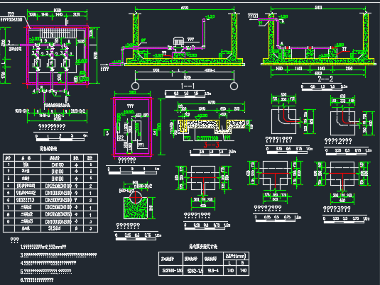The image size is (380, 285).
Task: Click the "1--1" section title
Action: pos(188,86)
